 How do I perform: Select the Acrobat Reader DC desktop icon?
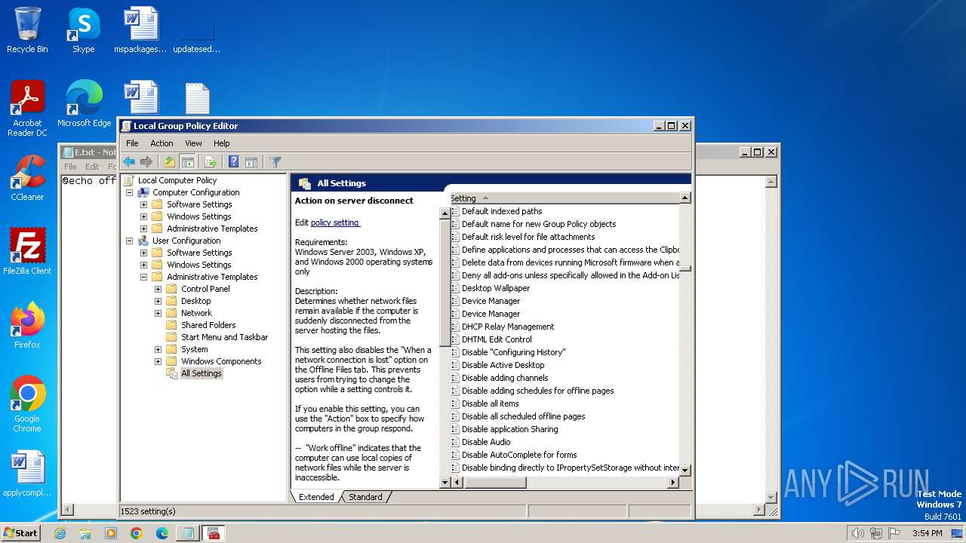pyautogui.click(x=27, y=109)
